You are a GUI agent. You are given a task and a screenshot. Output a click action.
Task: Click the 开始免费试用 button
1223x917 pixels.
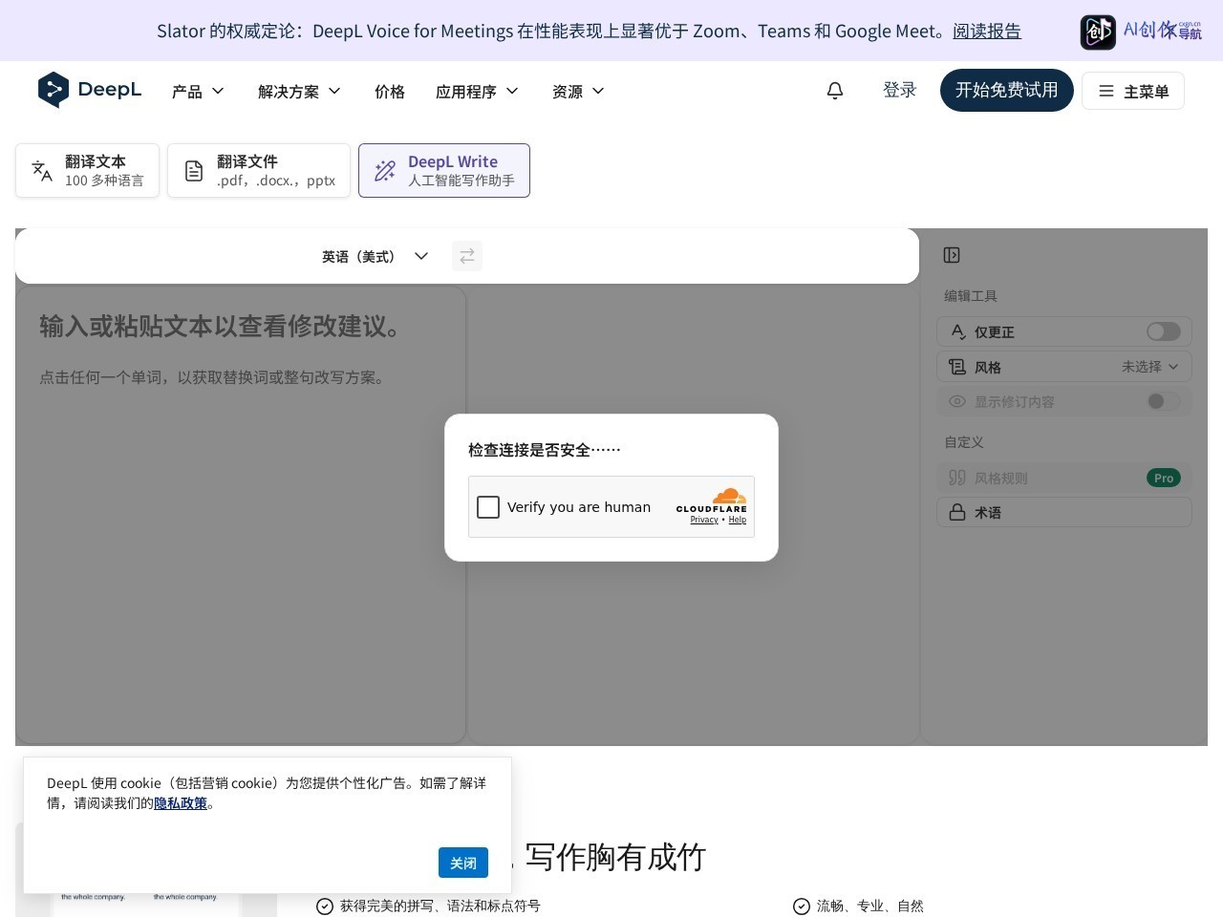tap(1007, 90)
